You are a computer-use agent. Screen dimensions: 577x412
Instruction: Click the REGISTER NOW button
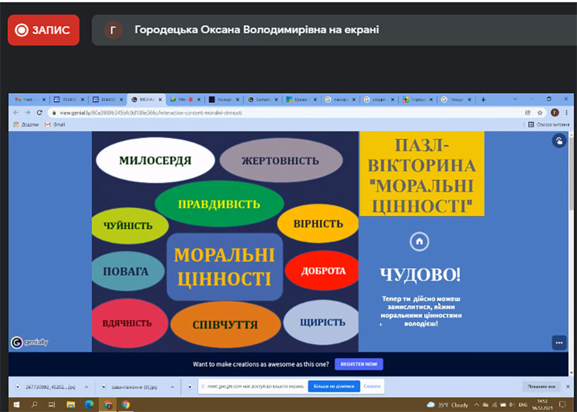tap(359, 364)
